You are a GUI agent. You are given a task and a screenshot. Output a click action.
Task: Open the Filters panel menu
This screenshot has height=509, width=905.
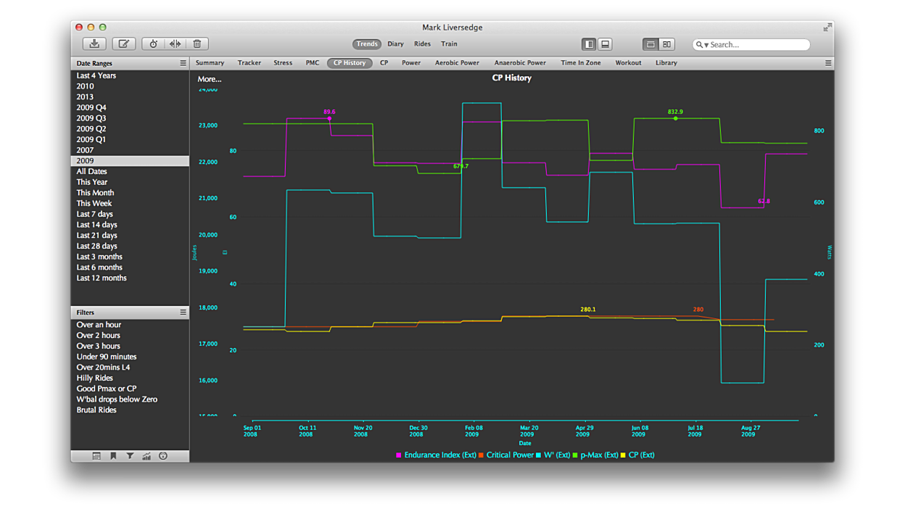click(x=183, y=313)
